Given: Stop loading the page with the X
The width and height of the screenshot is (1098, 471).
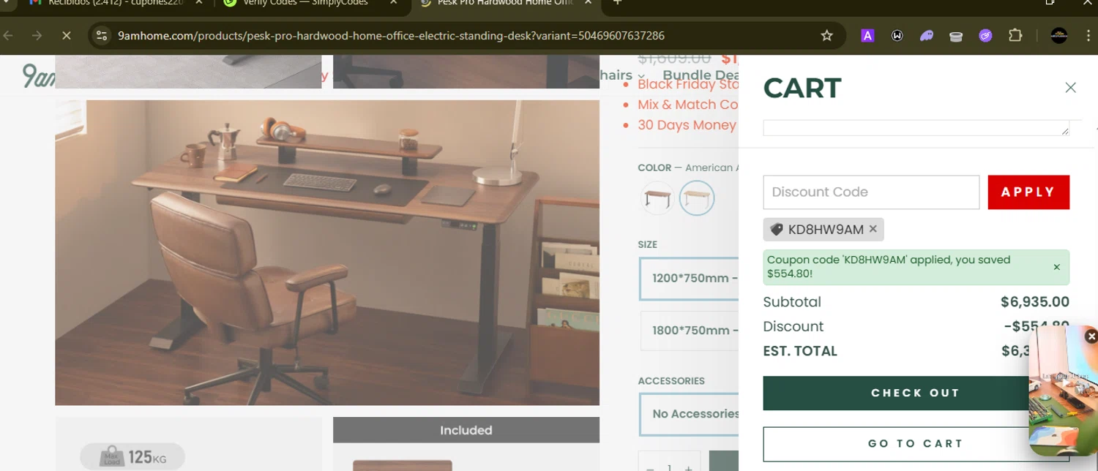Looking at the screenshot, I should (x=66, y=35).
